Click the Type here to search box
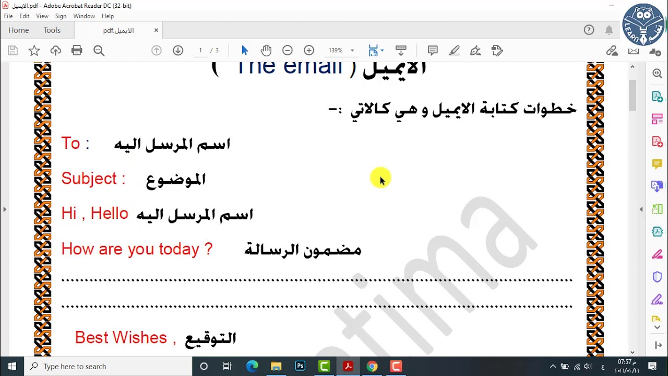This screenshot has width=668, height=376. pyautogui.click(x=108, y=366)
